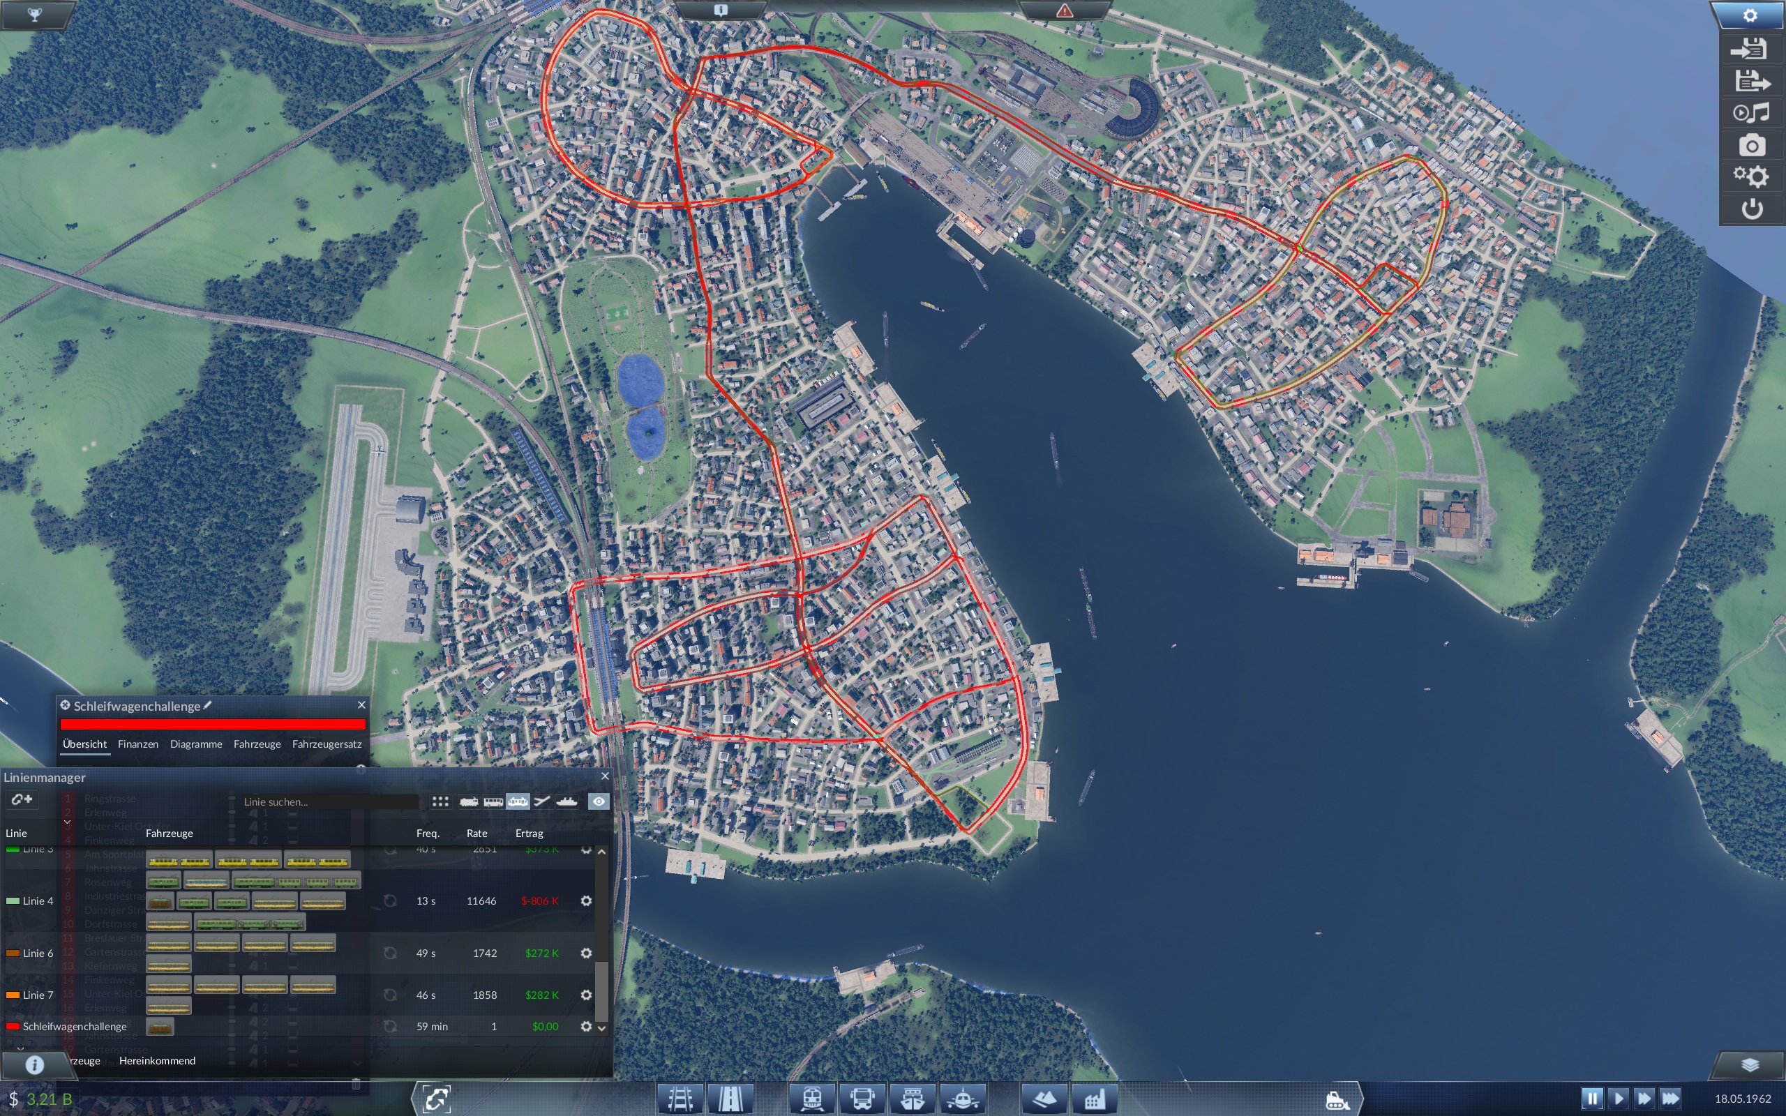Switch to the Fahrzeuge tab

257,744
